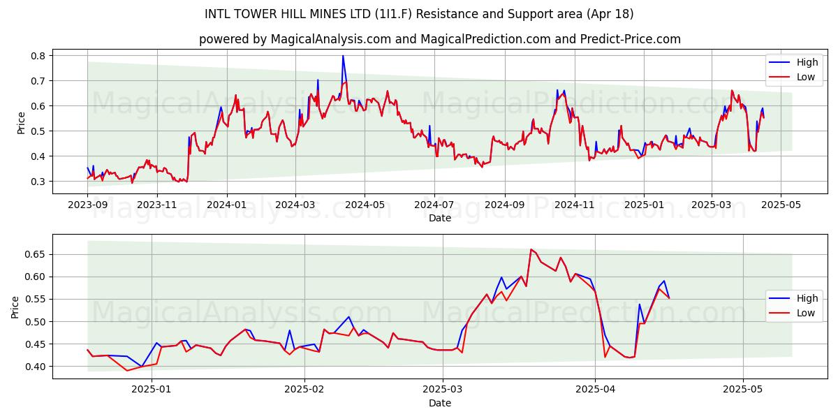Click the top chart 'Price' axis label

tap(21, 123)
